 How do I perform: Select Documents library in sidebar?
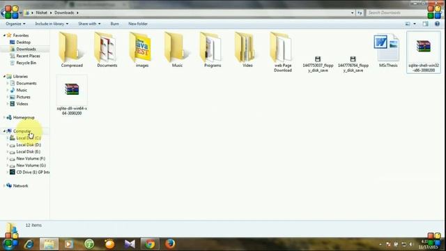[26, 83]
